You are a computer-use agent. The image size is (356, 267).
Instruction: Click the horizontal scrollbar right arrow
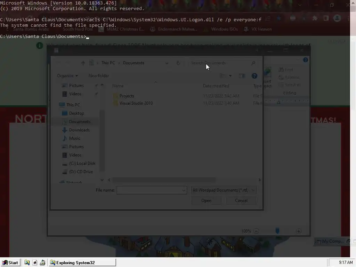coord(259,180)
